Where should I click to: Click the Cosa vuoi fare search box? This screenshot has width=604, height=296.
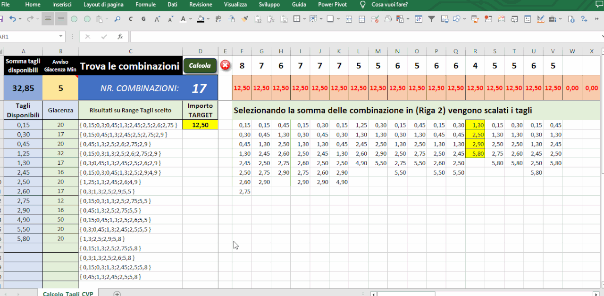coord(390,4)
